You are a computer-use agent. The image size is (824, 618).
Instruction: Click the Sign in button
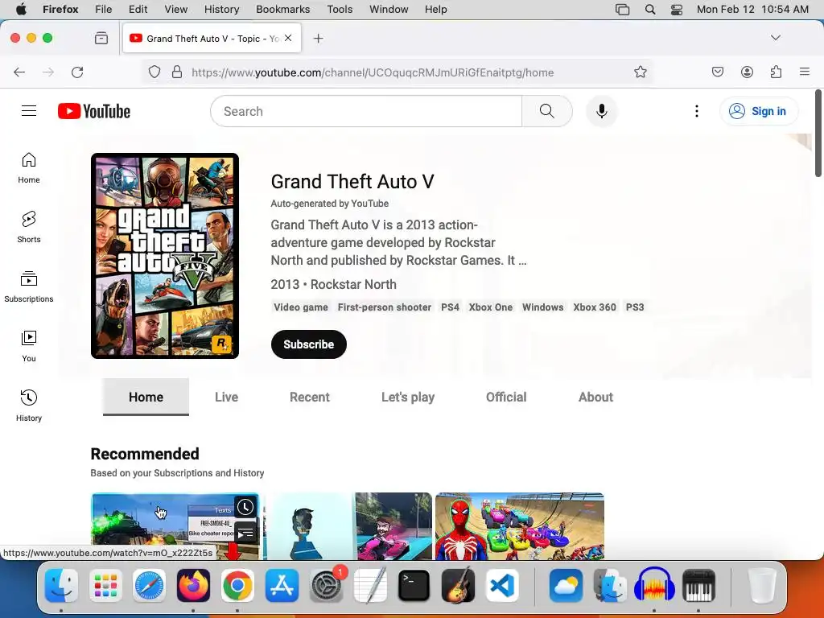[x=758, y=111]
